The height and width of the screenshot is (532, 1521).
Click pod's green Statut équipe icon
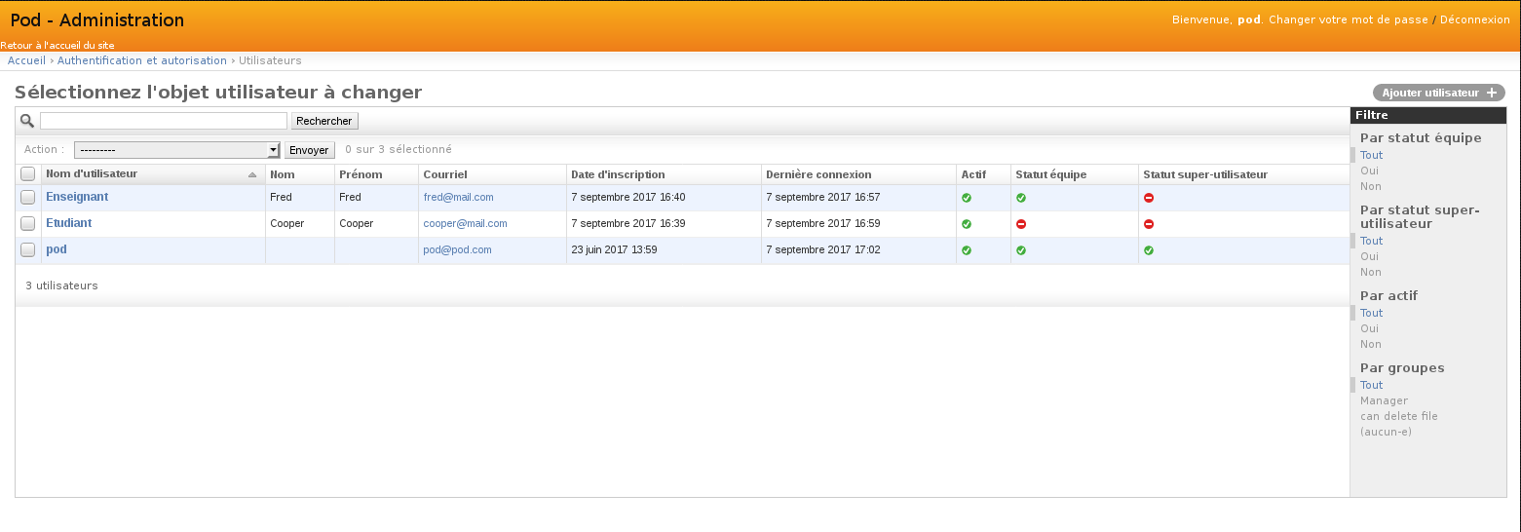1021,250
